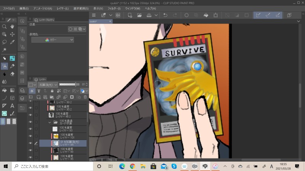Image resolution: width=305 pixels, height=171 pixels.
Task: Select the Hand move tool
Action: point(12,27)
